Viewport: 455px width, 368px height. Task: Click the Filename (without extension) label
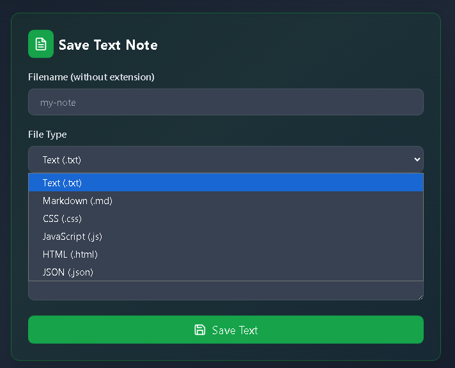point(91,77)
